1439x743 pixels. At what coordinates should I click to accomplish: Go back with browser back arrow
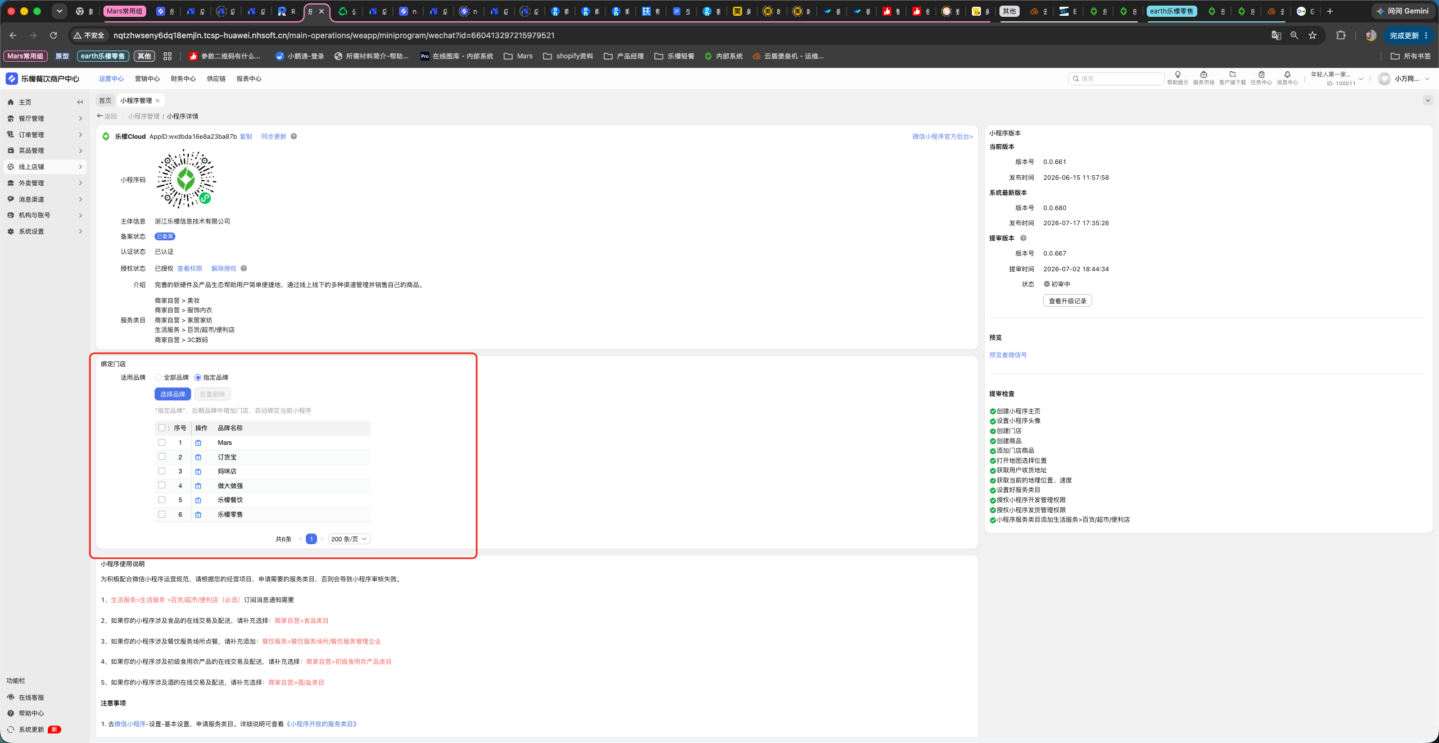point(13,35)
